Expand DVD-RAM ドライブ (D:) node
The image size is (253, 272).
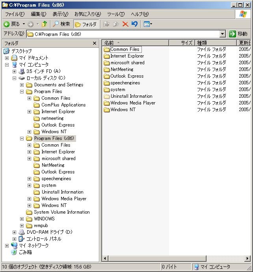[x=15, y=232]
